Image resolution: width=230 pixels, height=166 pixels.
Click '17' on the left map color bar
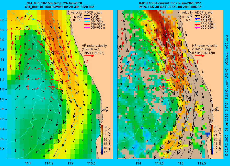click(105, 152)
